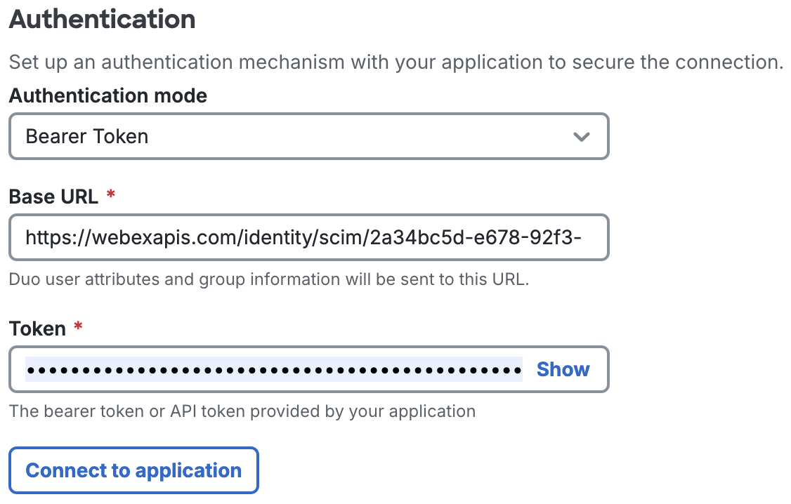Viewport: 791px width, 504px height.
Task: Click the 'Authentication mode' field label
Action: pos(108,95)
